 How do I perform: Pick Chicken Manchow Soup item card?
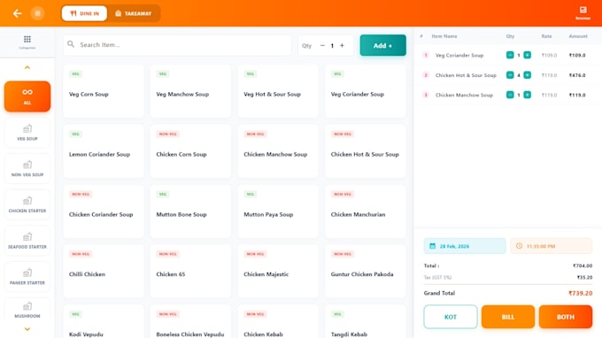278,151
